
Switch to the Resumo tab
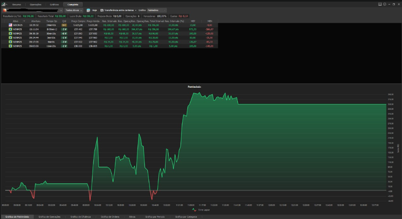point(17,4)
